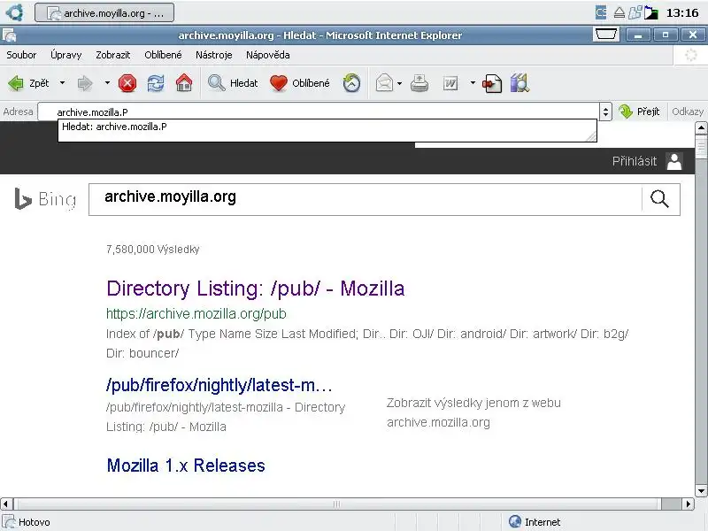The height and width of the screenshot is (531, 708).
Task: Open the History clock icon
Action: [x=351, y=83]
